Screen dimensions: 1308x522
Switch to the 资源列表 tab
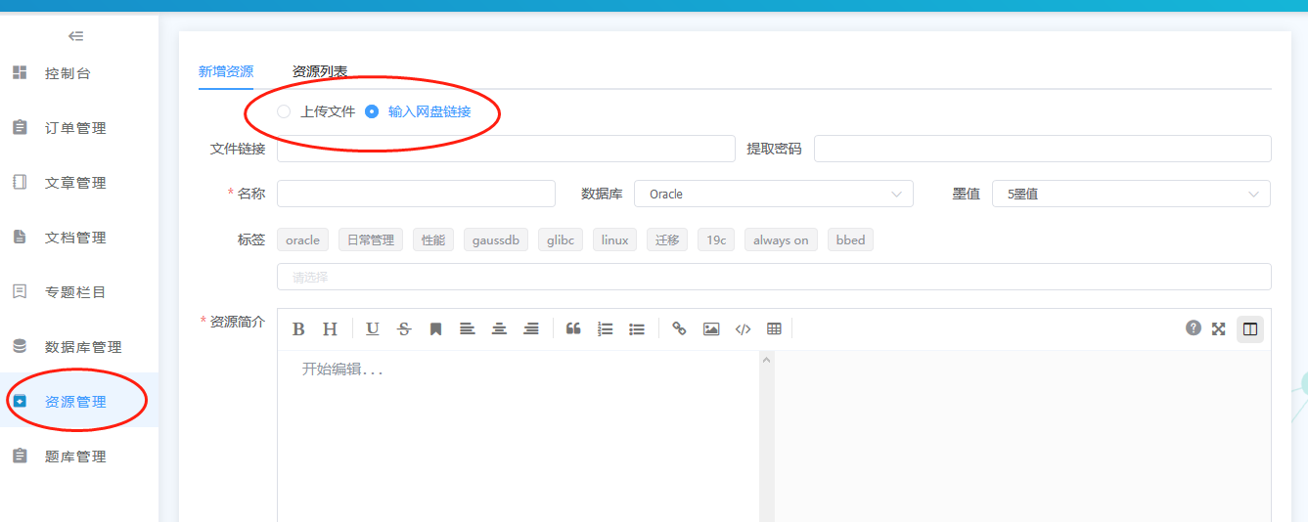[319, 71]
